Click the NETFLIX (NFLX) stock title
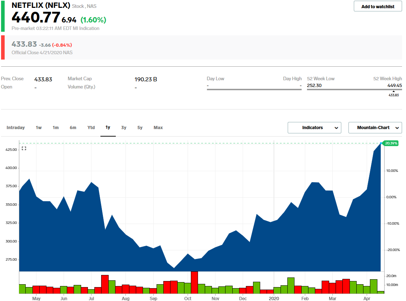 click(41, 5)
